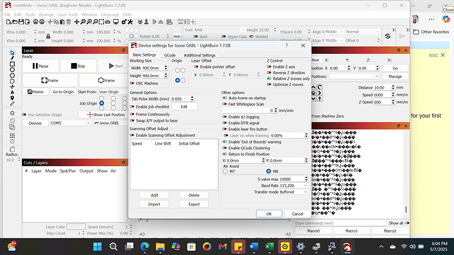Screen dimensions: 454x255
Task: Select the M7 air assist option
Action: coord(226,171)
